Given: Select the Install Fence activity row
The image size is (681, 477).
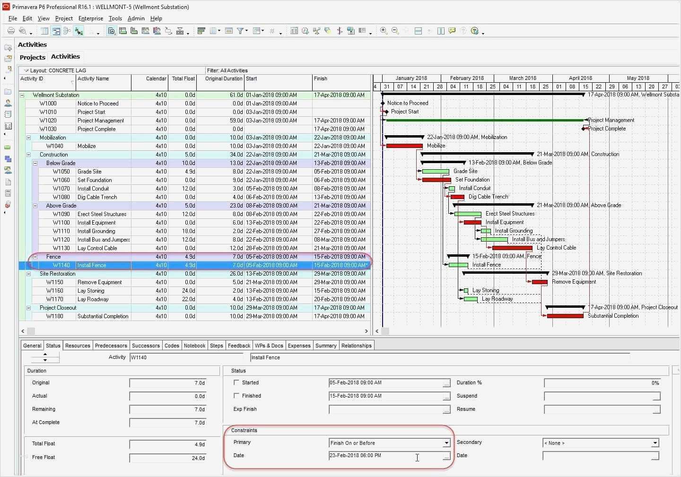Looking at the screenshot, I should point(95,265).
